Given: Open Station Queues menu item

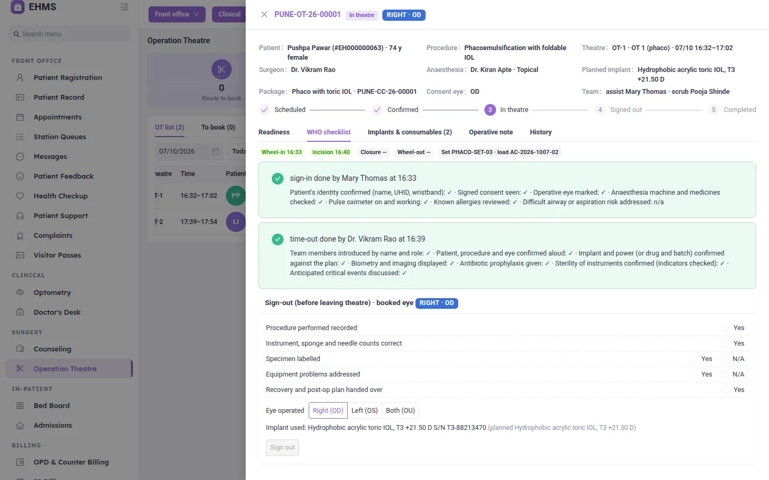Looking at the screenshot, I should [60, 137].
